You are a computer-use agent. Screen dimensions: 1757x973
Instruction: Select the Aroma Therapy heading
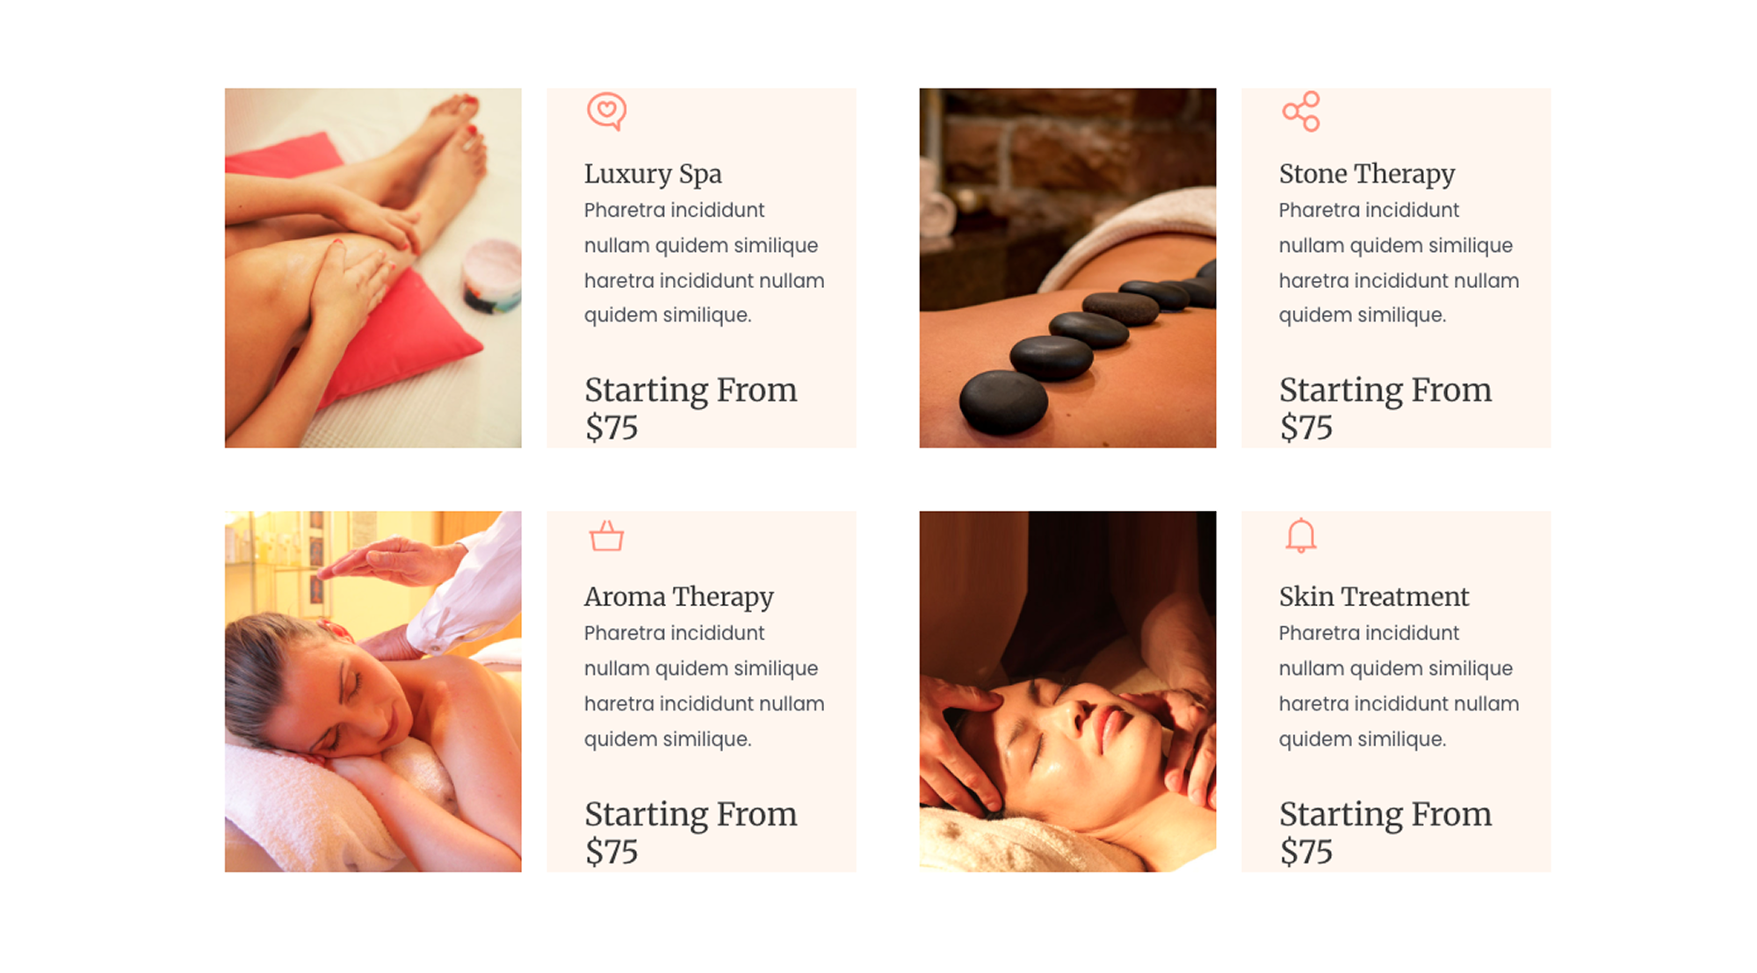point(679,597)
